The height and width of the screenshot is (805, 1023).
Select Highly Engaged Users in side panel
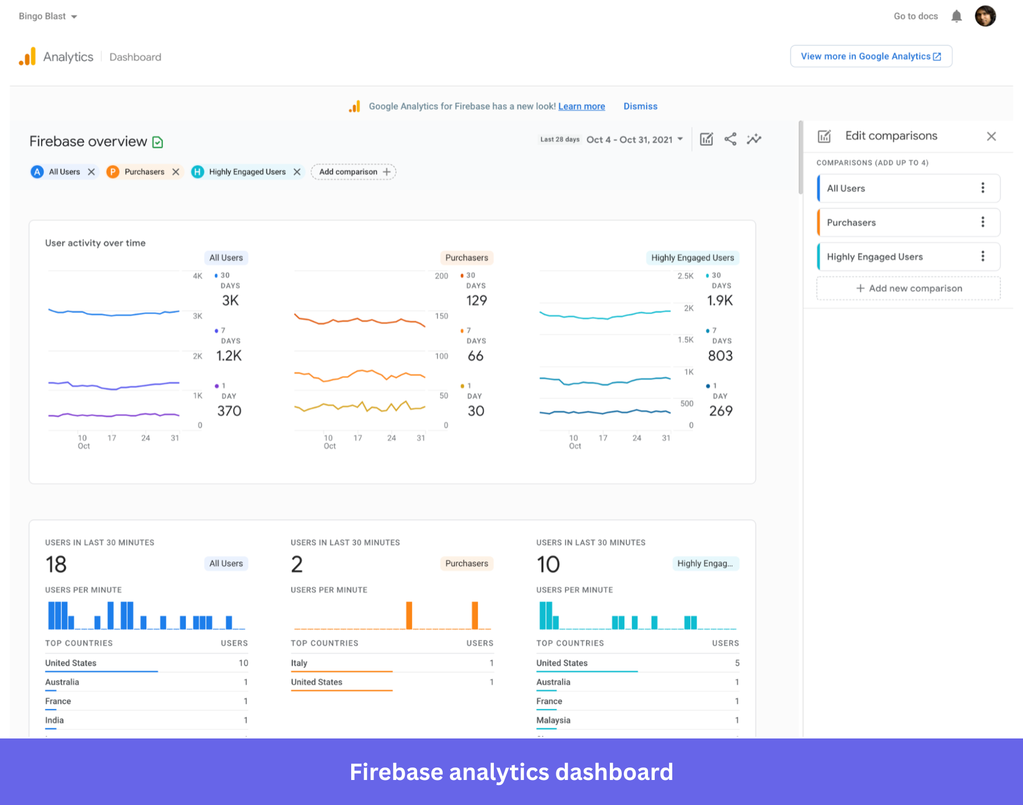pos(908,256)
